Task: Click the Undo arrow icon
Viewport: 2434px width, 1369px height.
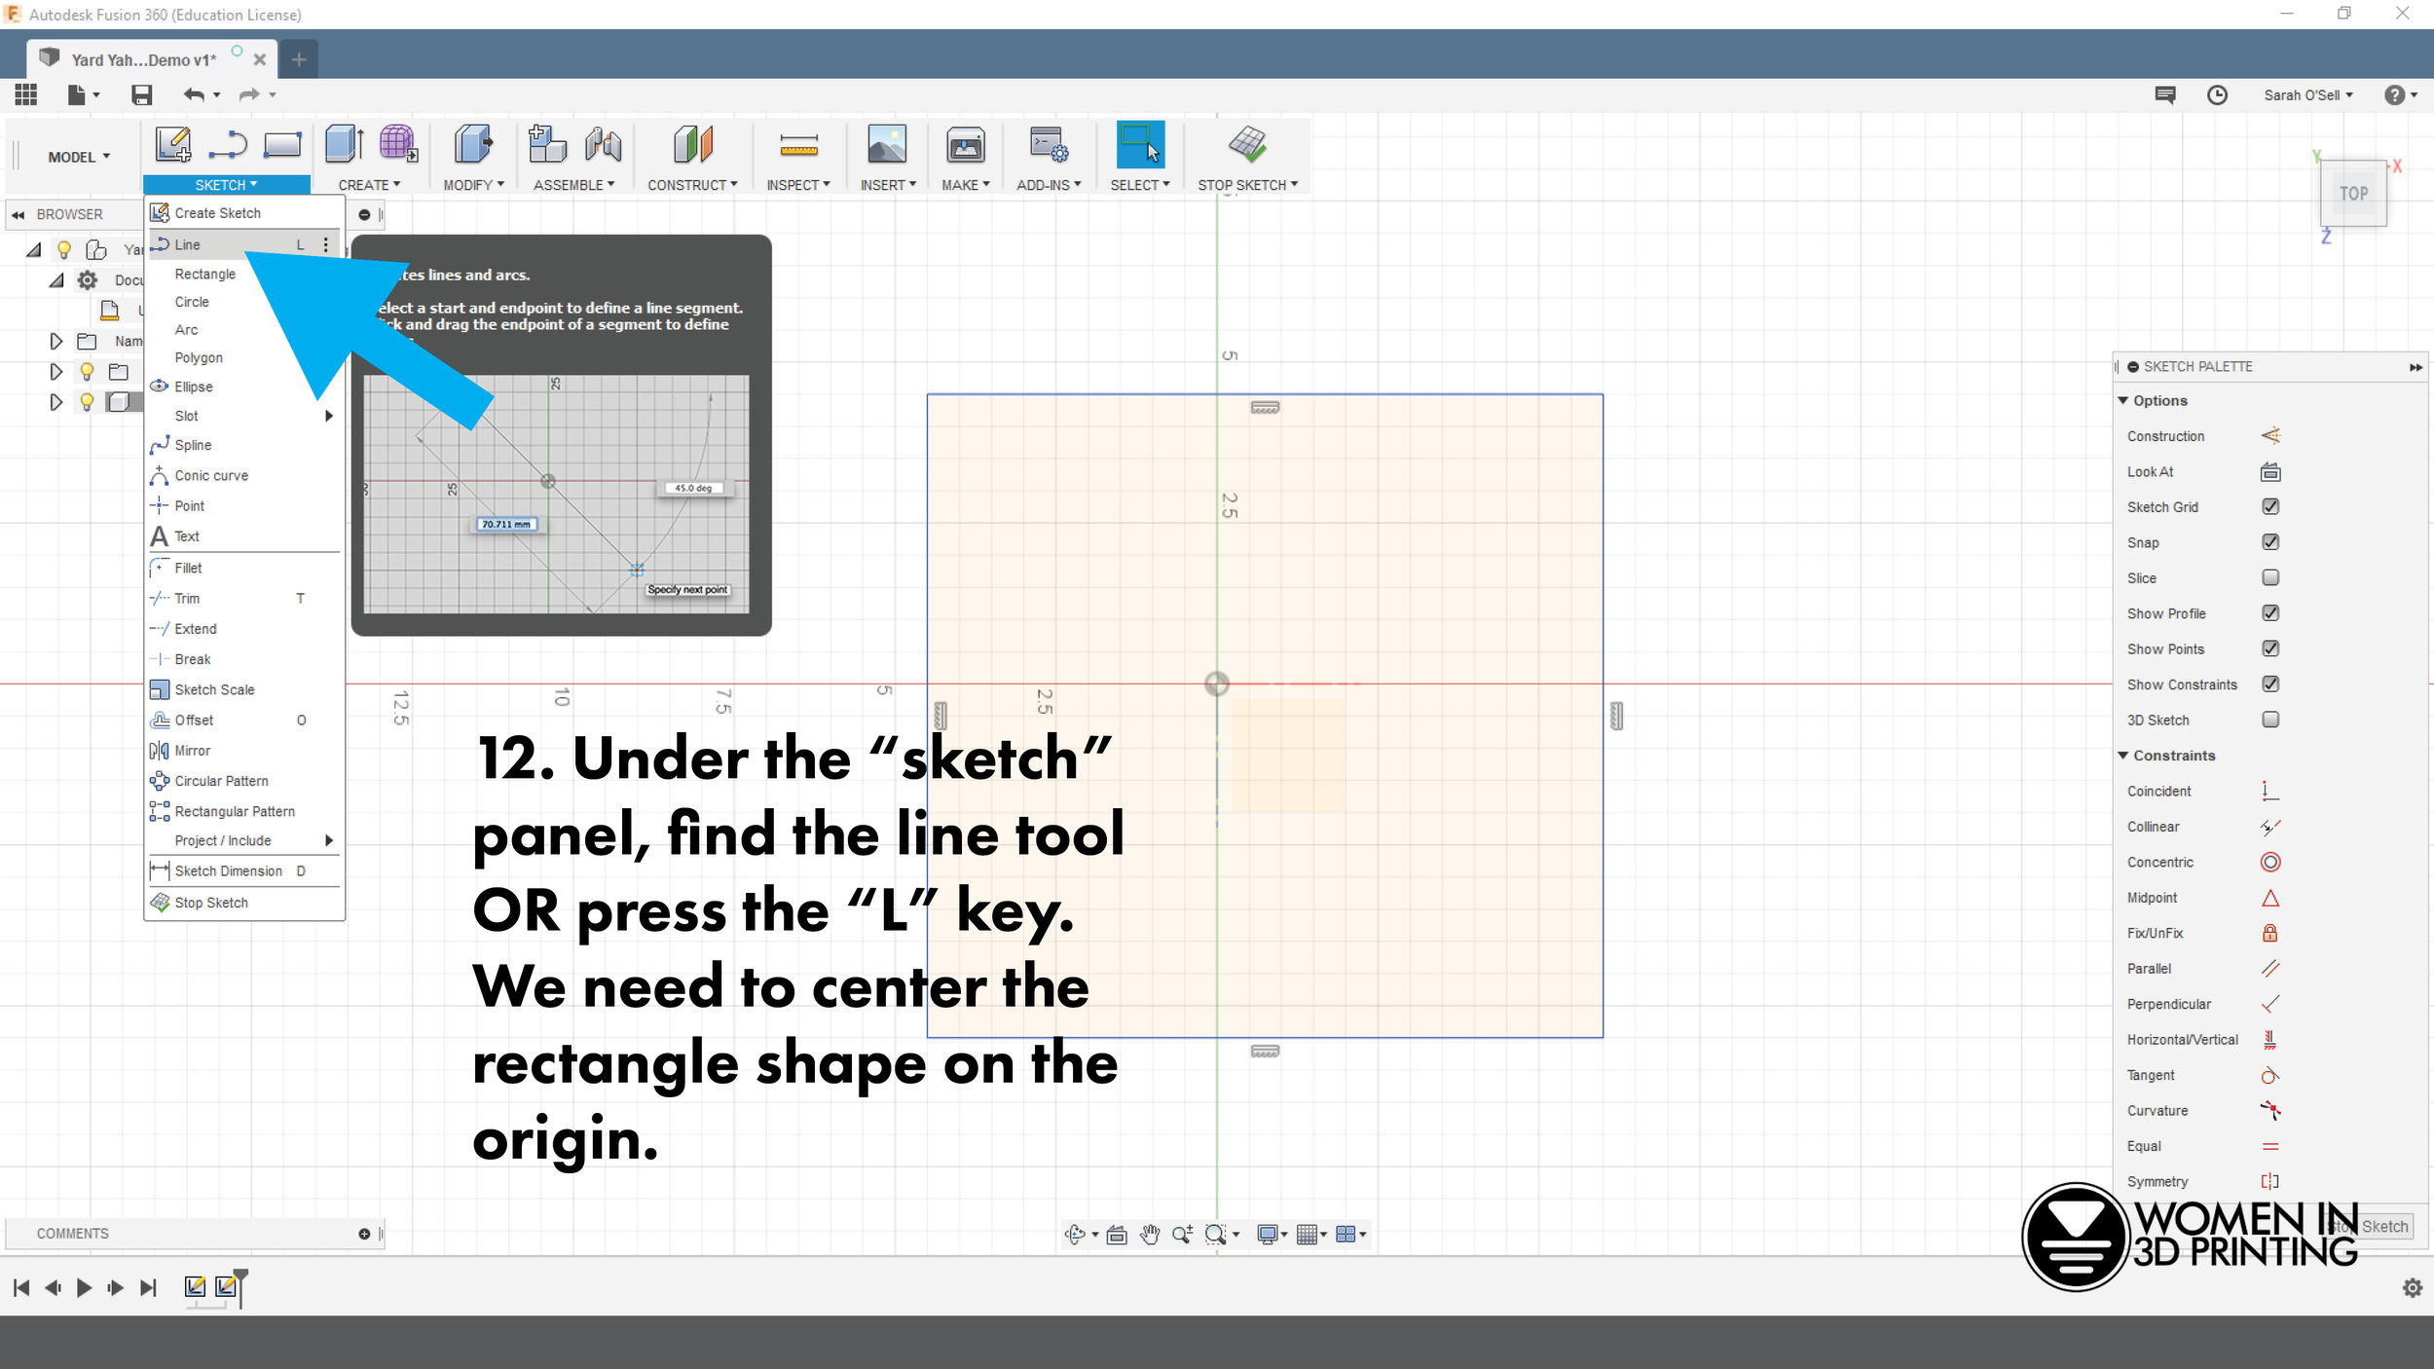Action: pos(194,94)
